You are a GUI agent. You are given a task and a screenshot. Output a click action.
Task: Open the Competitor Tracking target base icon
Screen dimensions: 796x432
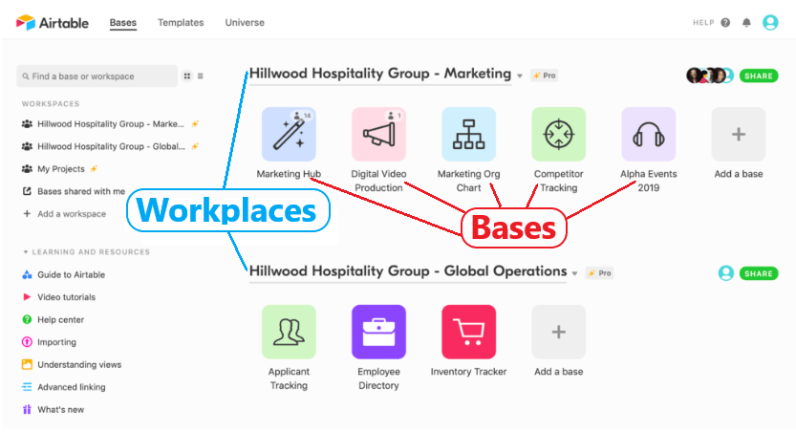point(558,134)
